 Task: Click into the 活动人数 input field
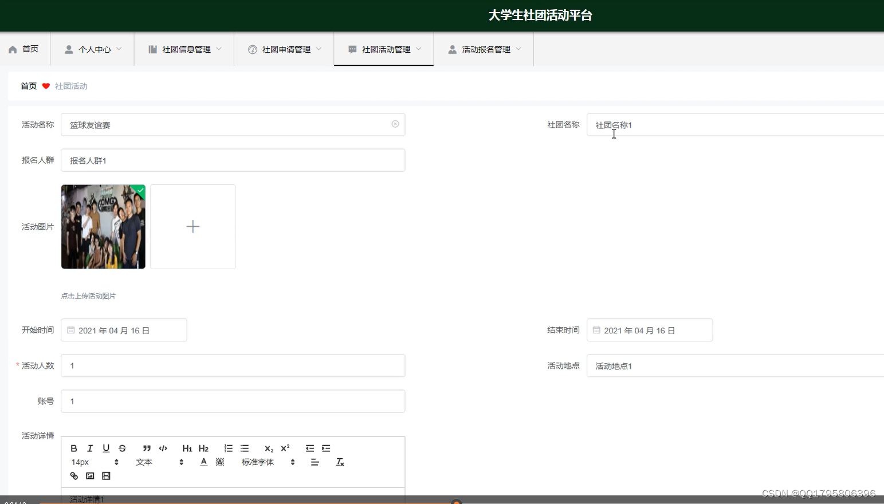pyautogui.click(x=233, y=365)
